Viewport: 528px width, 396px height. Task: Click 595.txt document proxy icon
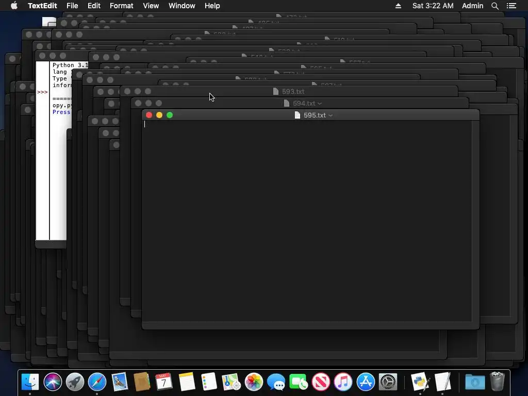(298, 115)
